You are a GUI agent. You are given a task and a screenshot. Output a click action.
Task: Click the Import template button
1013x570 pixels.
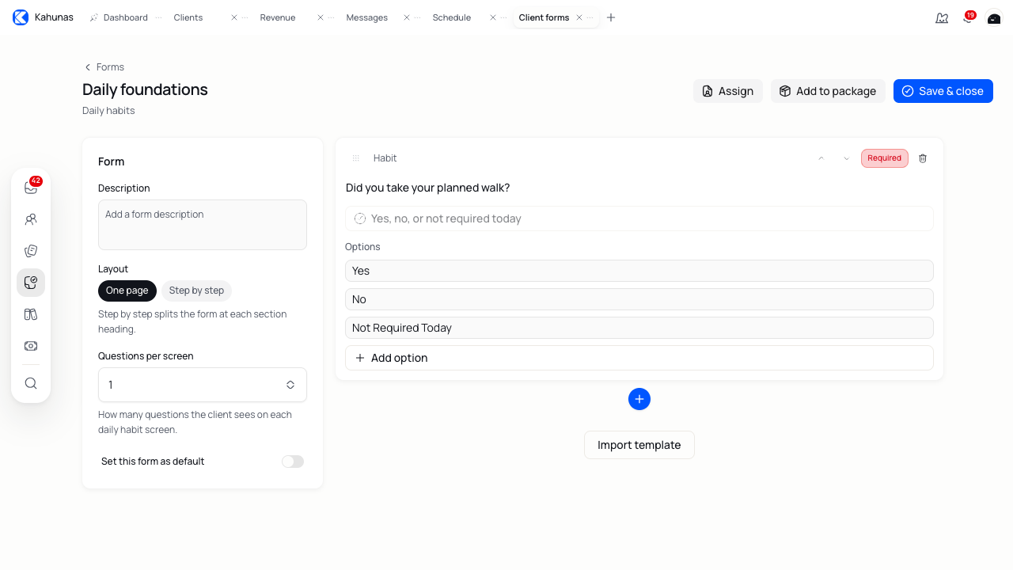coord(639,445)
